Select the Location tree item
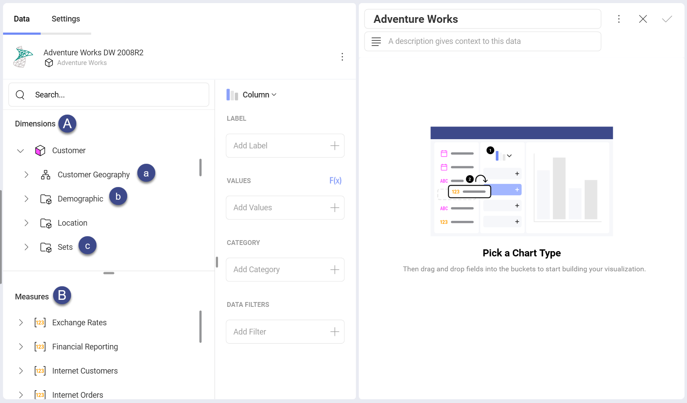687x403 pixels. coord(73,223)
